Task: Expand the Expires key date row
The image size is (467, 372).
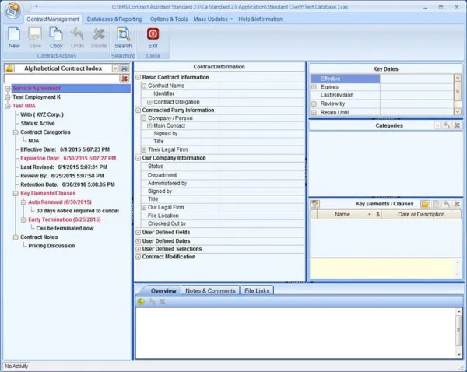Action: pos(314,87)
